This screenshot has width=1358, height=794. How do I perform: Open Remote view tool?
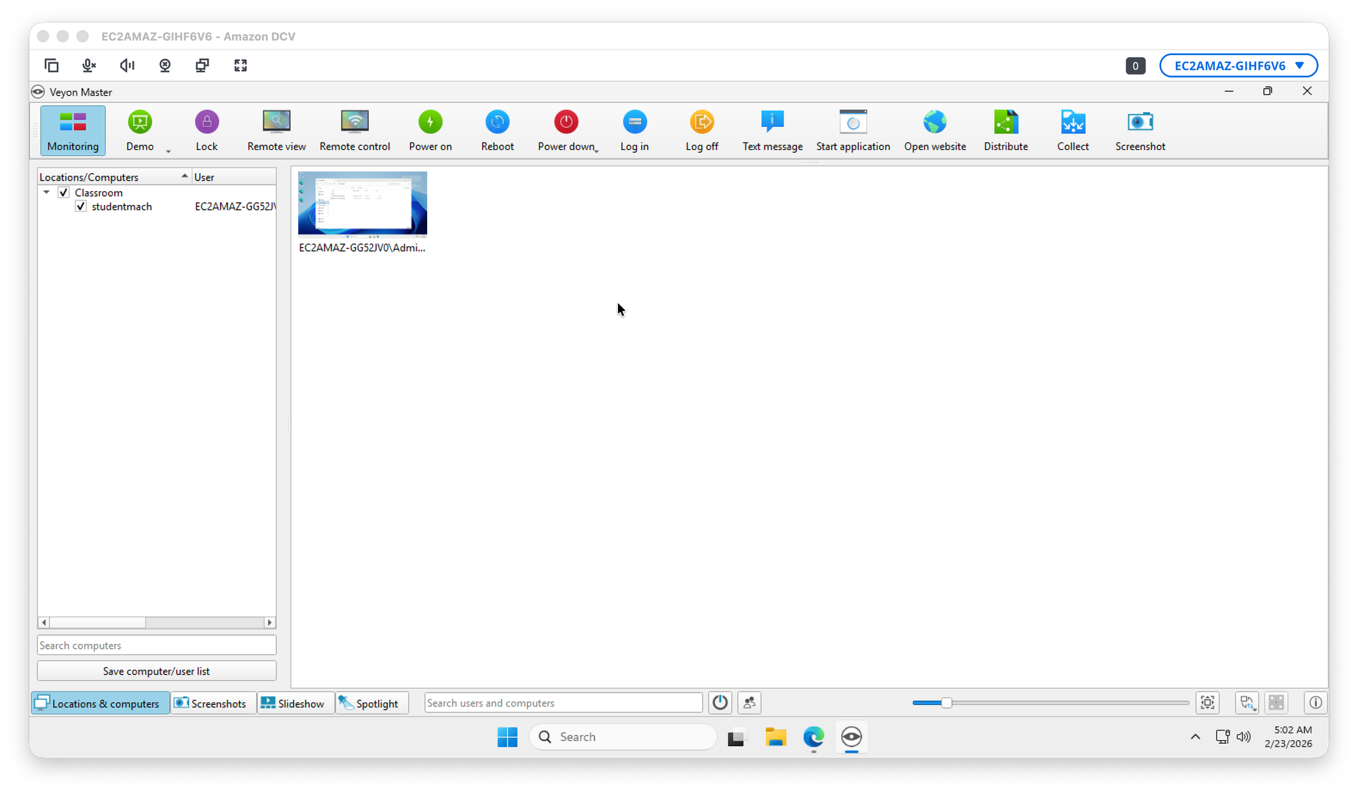276,130
